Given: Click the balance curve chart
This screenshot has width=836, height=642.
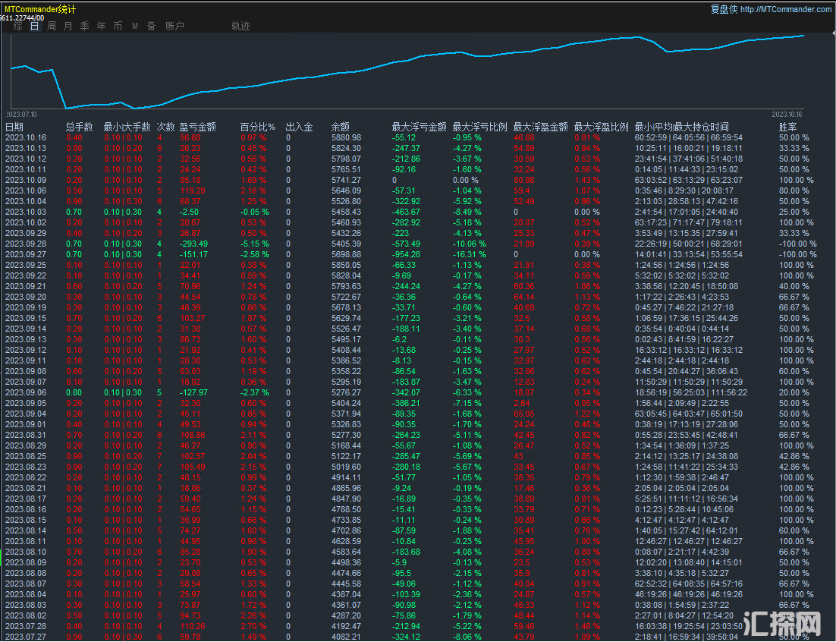Looking at the screenshot, I should coord(407,72).
